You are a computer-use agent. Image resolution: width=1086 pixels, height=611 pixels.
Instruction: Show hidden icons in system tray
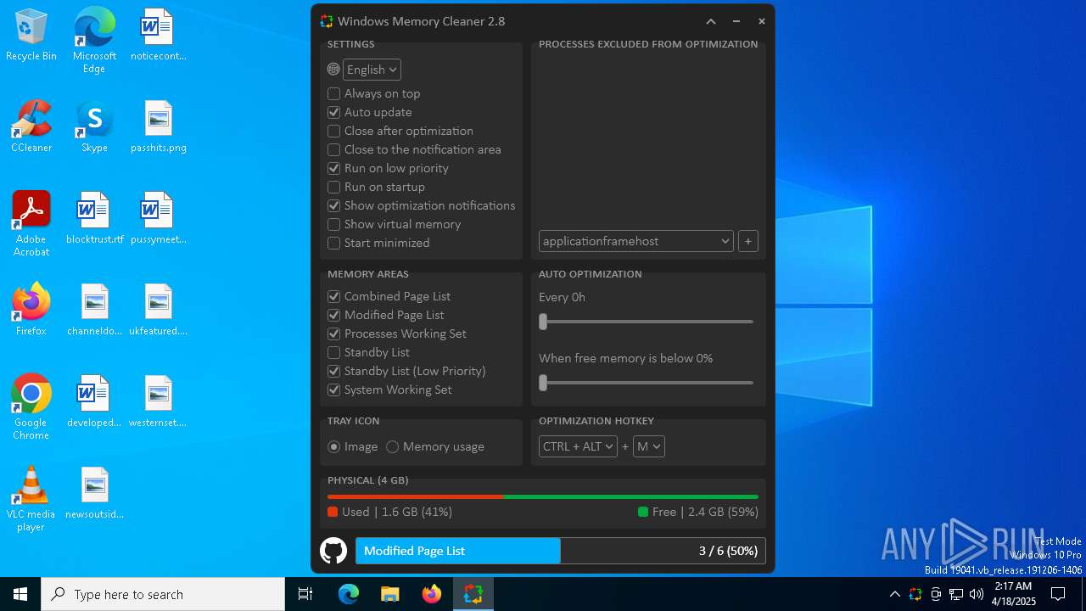pyautogui.click(x=895, y=594)
